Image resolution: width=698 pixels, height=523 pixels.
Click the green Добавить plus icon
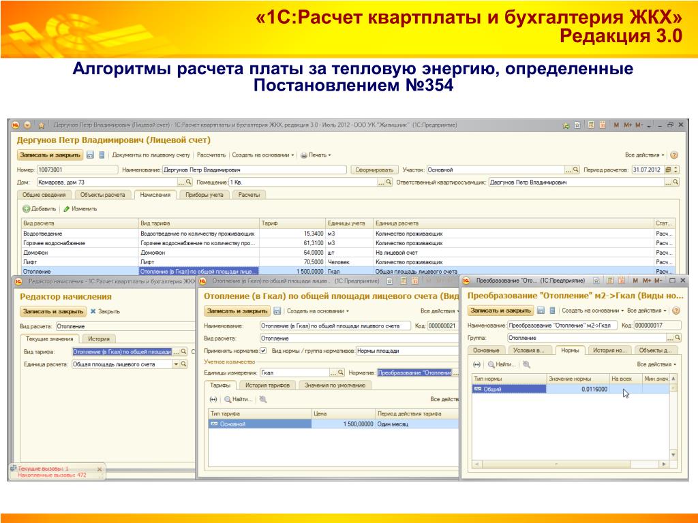click(27, 208)
